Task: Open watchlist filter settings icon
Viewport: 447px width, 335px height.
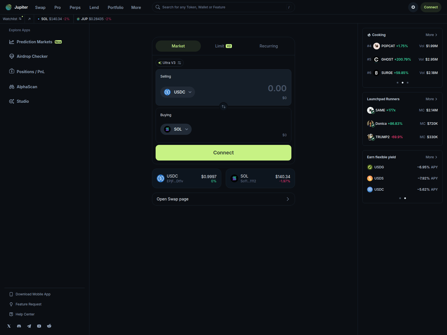Action: tap(20, 19)
